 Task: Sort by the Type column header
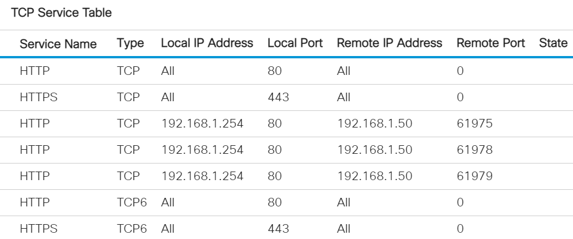coord(129,43)
